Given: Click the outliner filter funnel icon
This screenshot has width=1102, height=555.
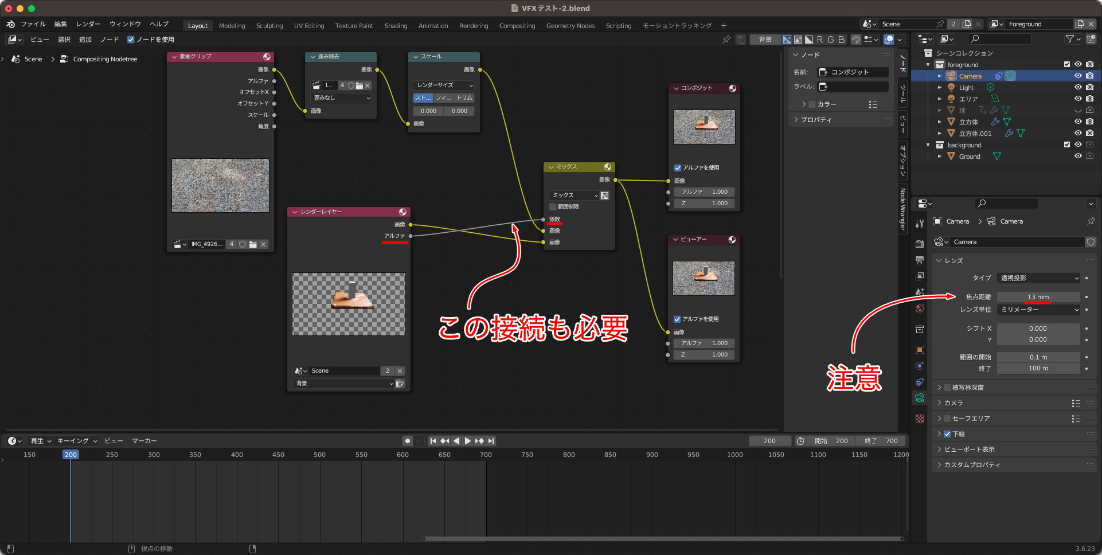Looking at the screenshot, I should [1070, 39].
